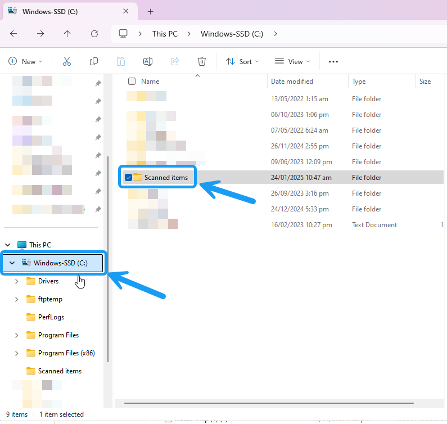Click the PC monitor icon in address bar
Viewport: 447px width, 424px height.
tap(123, 34)
